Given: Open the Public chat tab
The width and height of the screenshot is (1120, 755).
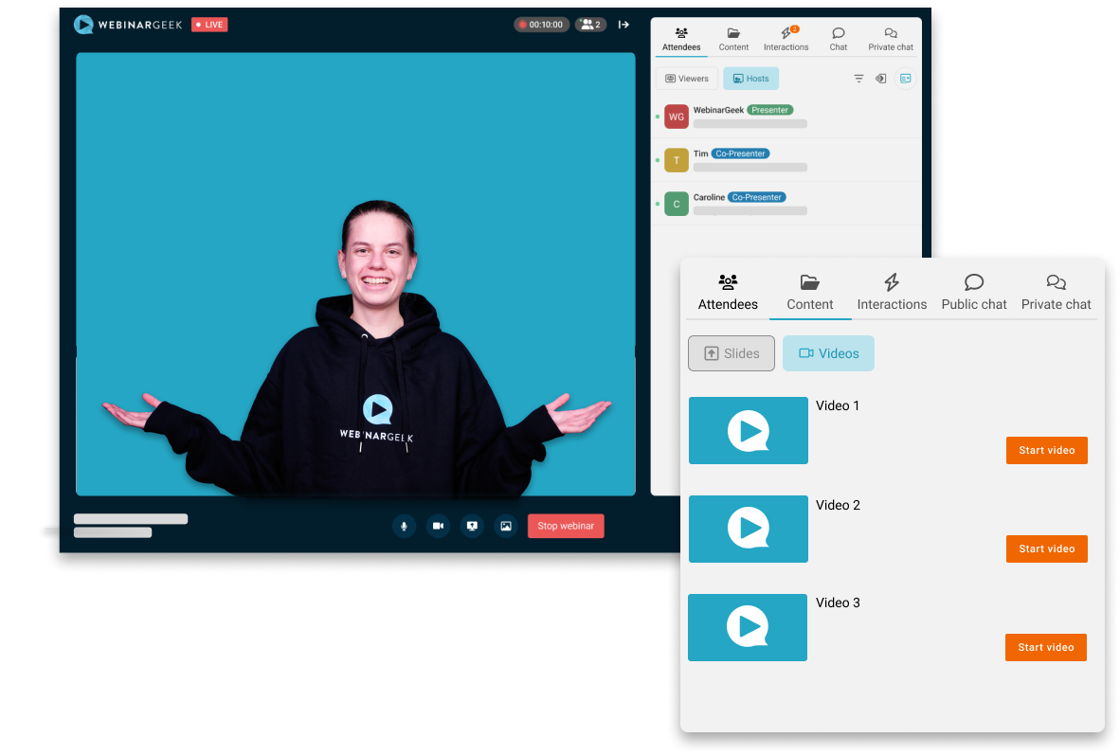Looking at the screenshot, I should [x=974, y=292].
